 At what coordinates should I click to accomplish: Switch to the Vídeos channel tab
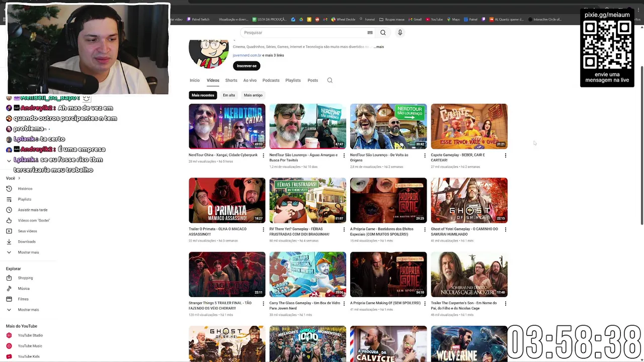pyautogui.click(x=213, y=80)
